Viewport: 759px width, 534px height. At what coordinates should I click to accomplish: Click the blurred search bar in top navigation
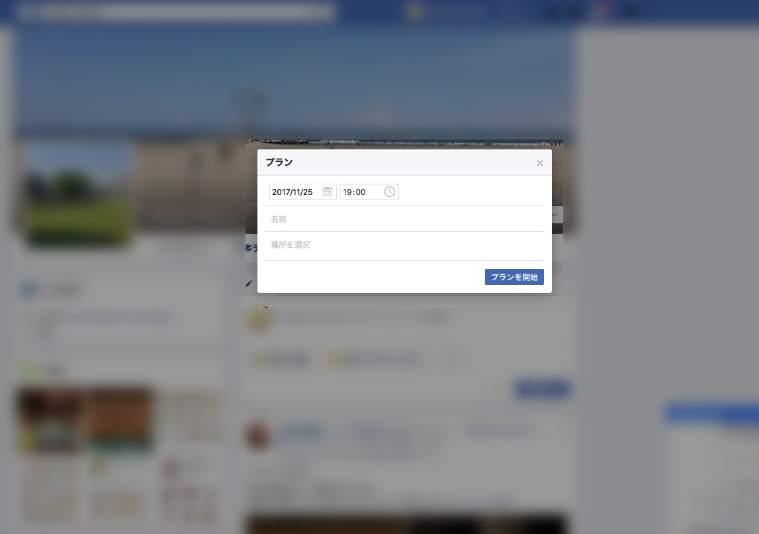(x=175, y=11)
